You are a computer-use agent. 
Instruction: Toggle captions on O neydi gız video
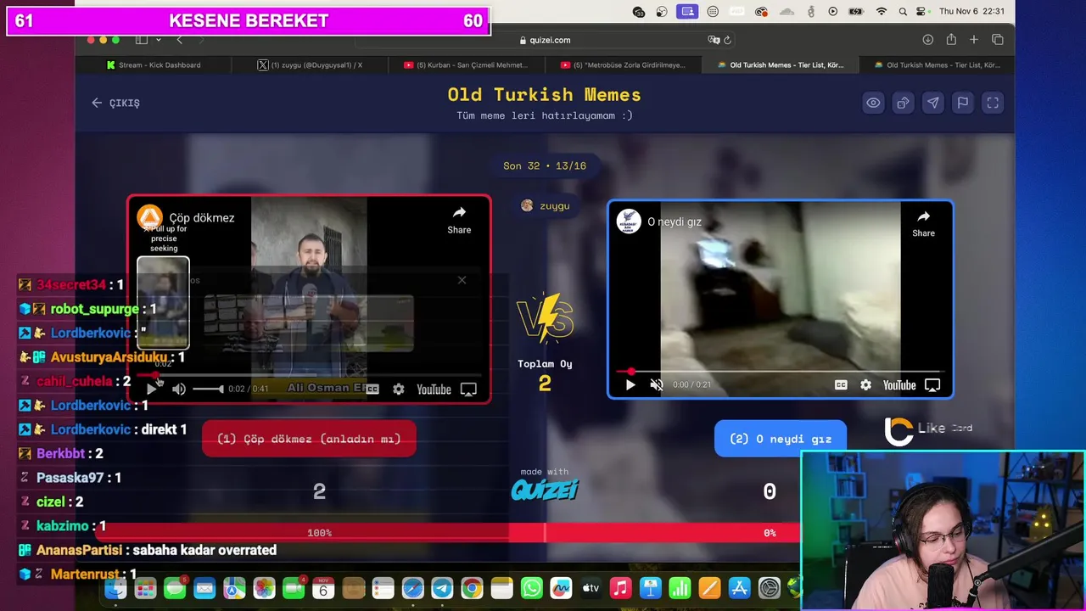(x=841, y=384)
